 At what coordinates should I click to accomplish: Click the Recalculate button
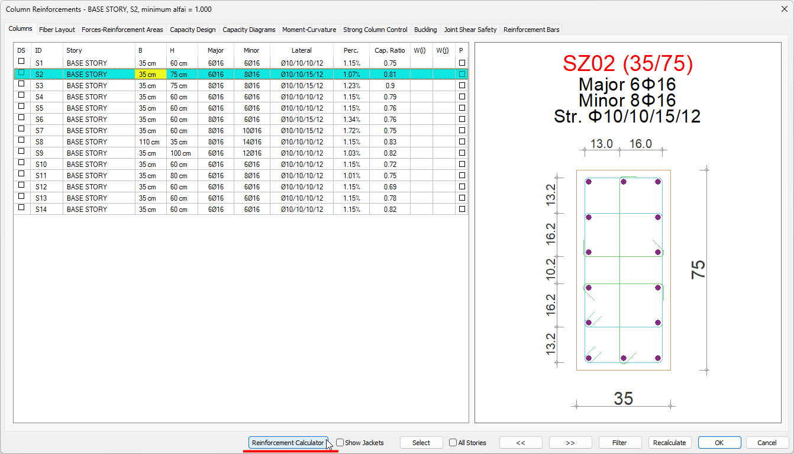pyautogui.click(x=669, y=443)
